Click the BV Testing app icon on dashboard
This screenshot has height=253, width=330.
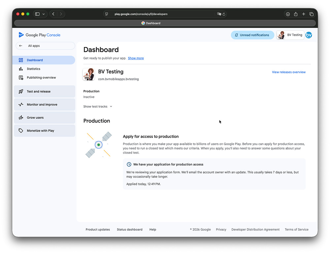(x=88, y=74)
